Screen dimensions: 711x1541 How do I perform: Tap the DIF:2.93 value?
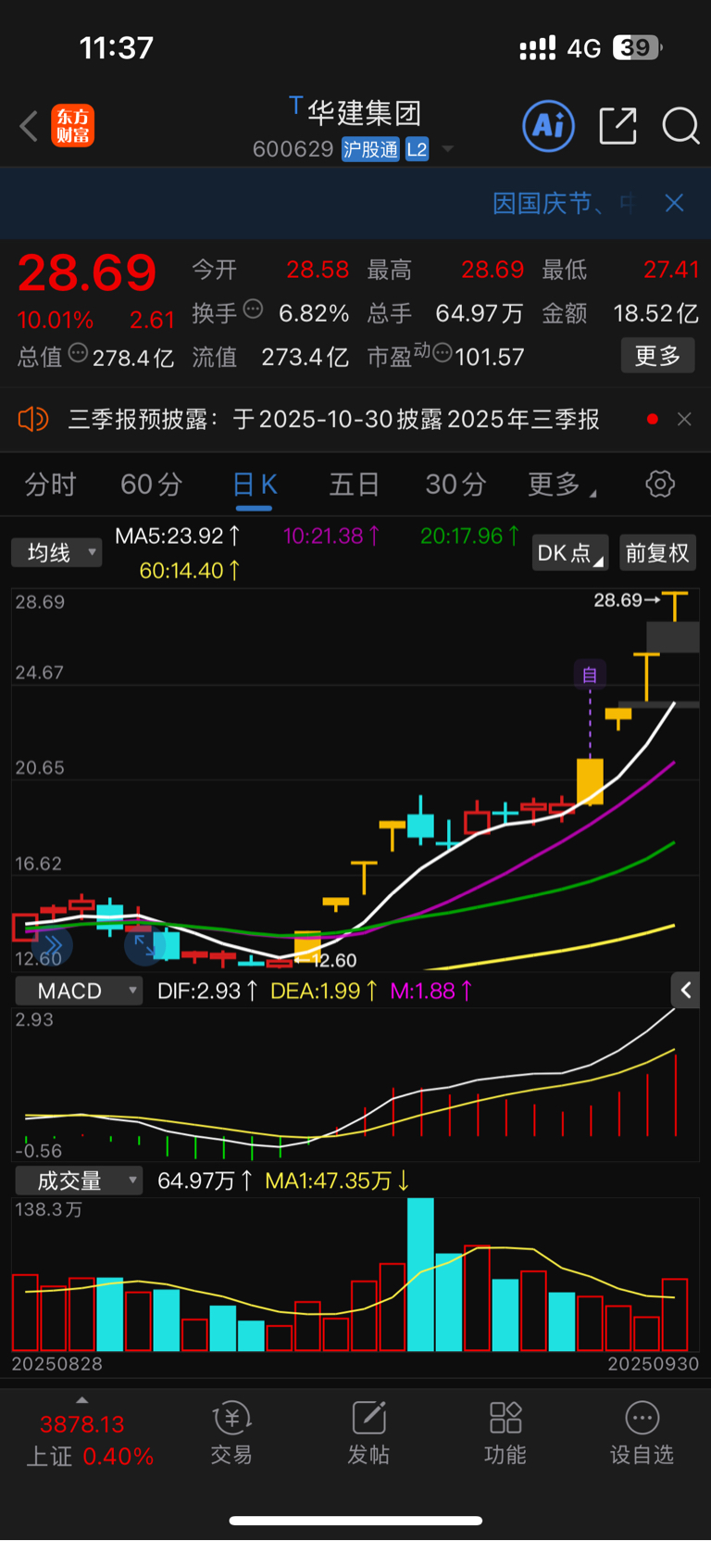pyautogui.click(x=207, y=991)
